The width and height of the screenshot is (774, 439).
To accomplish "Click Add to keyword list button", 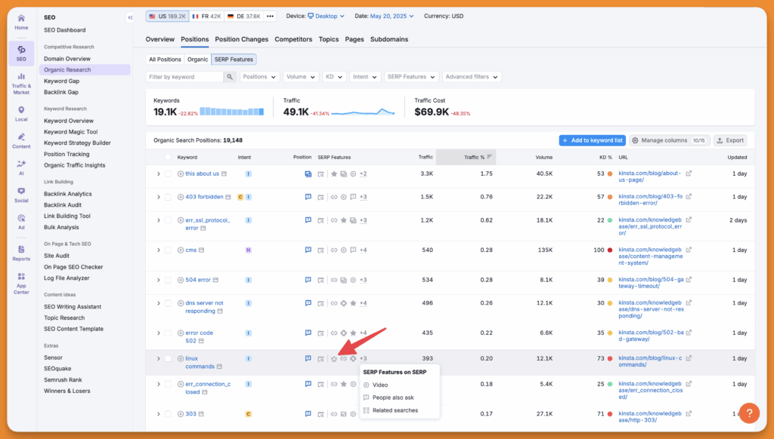I will coord(593,140).
